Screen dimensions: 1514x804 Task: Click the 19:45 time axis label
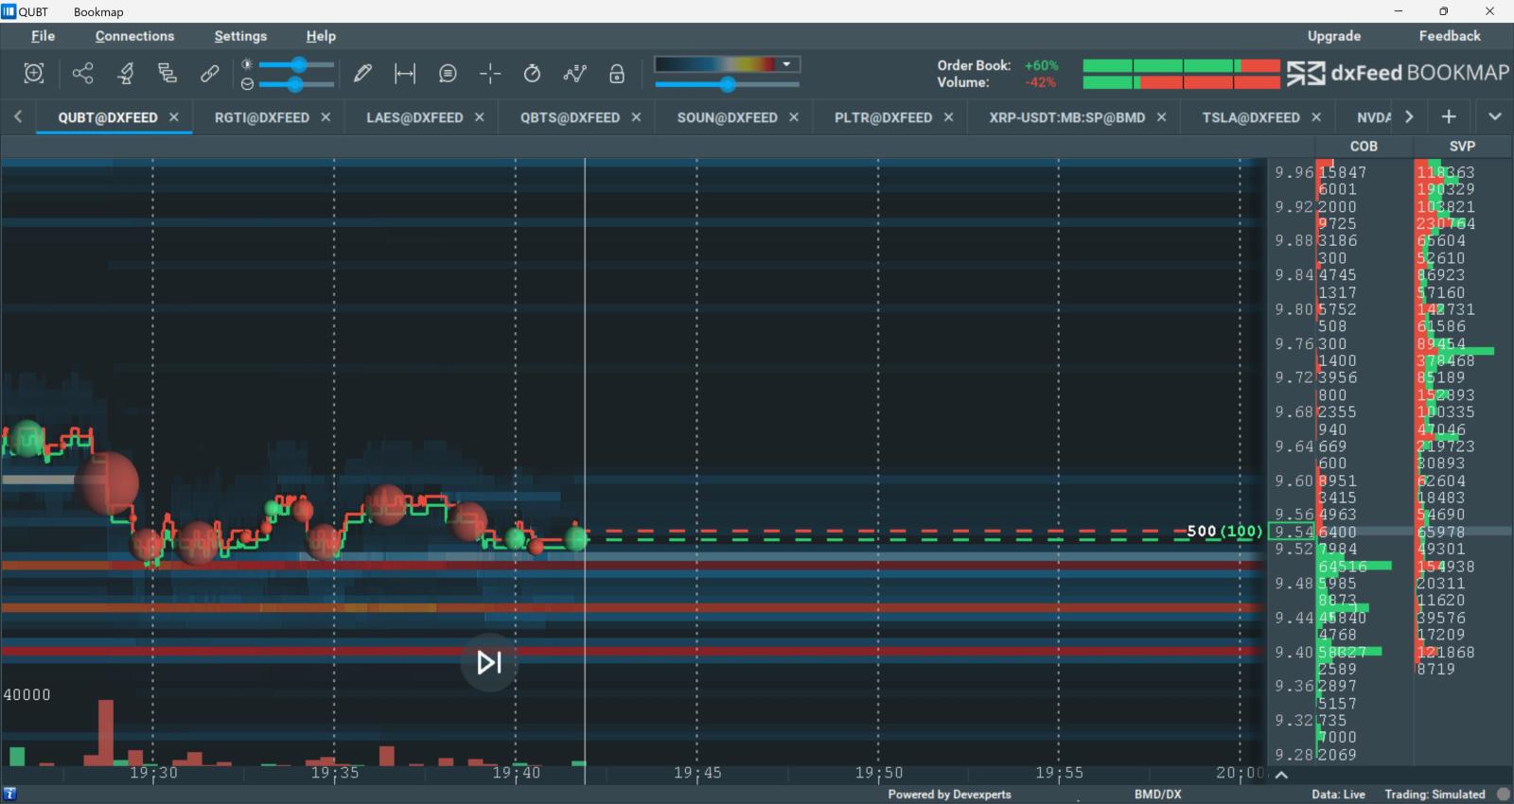[697, 773]
